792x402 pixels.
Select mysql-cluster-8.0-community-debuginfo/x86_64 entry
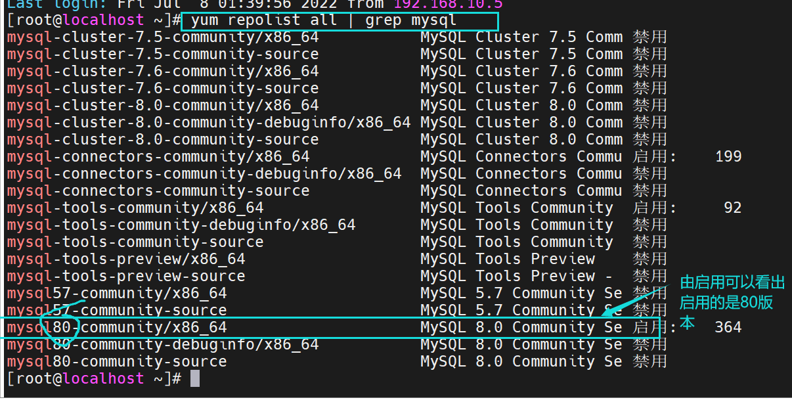tap(208, 122)
